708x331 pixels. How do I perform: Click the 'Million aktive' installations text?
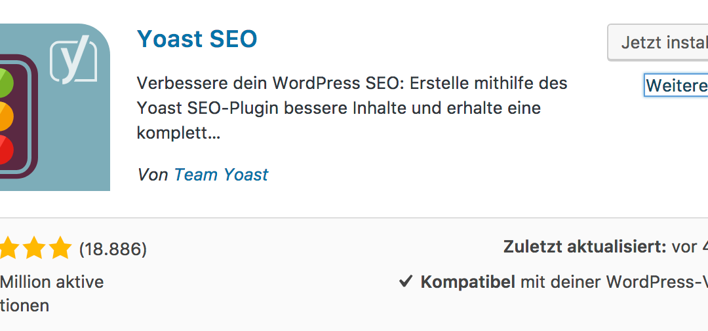52,282
